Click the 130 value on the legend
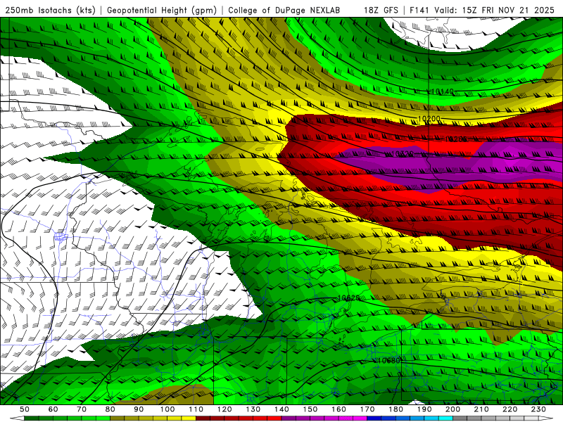This screenshot has height=422, width=563. (253, 409)
